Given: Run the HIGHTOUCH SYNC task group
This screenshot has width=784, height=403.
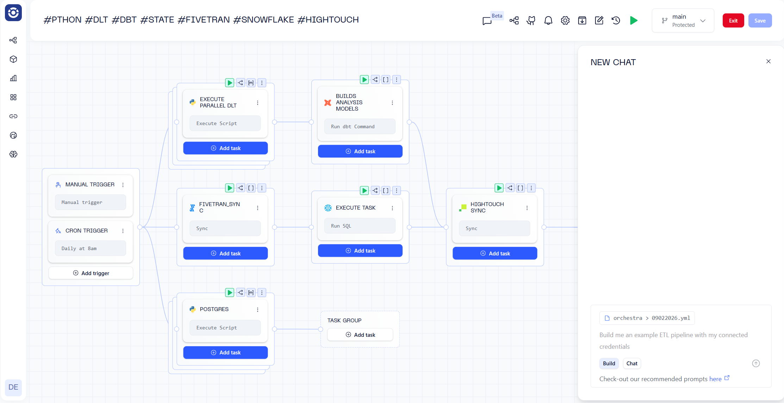Looking at the screenshot, I should coord(499,188).
